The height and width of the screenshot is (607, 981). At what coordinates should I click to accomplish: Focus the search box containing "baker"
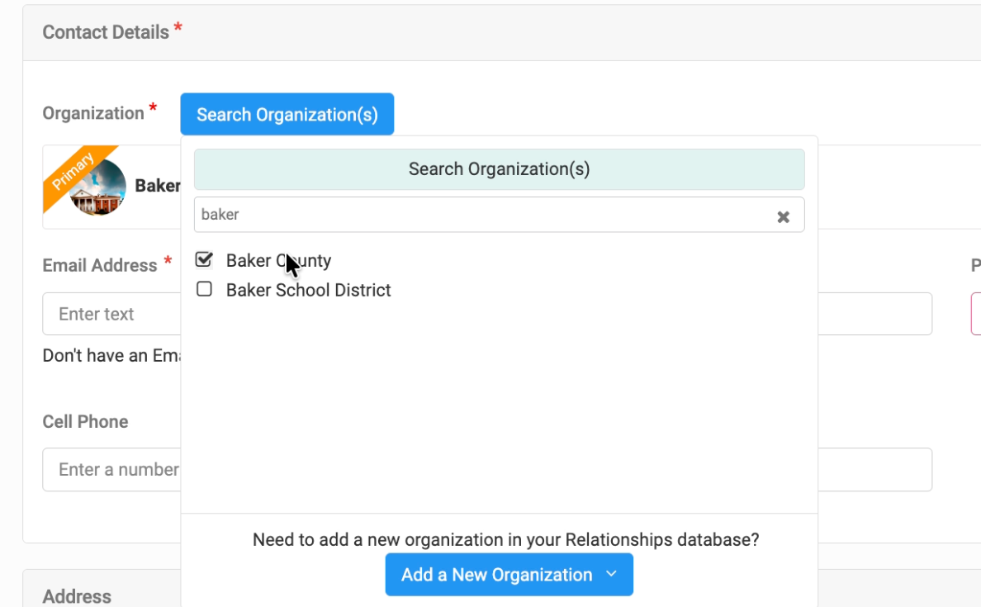(483, 215)
